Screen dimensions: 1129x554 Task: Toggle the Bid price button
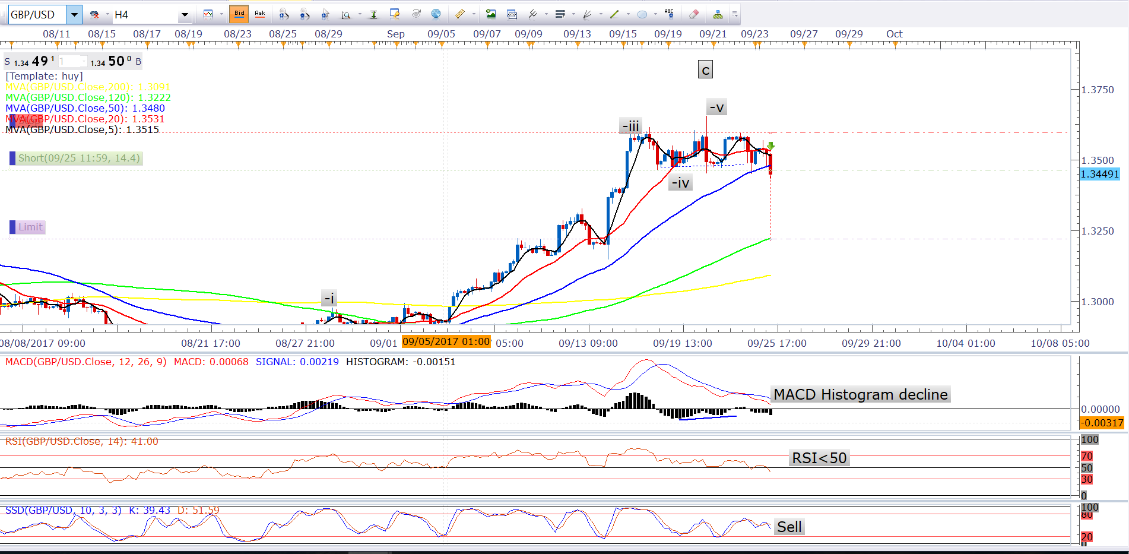pos(239,14)
